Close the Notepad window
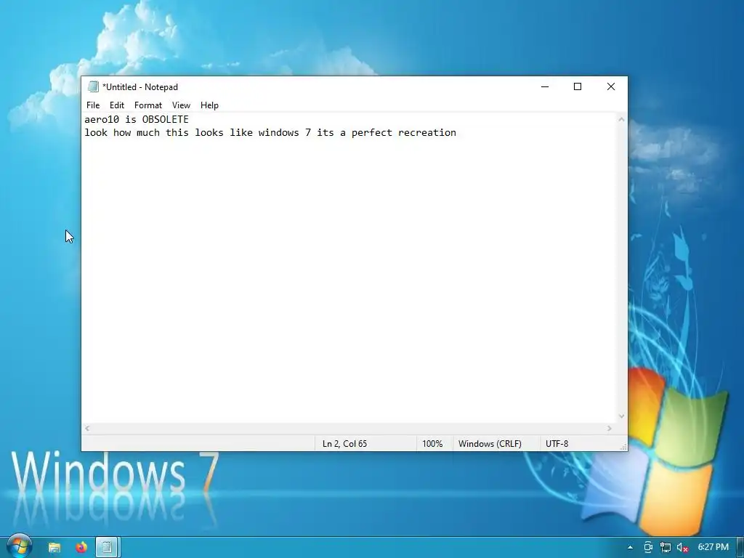The image size is (744, 558). 611,86
